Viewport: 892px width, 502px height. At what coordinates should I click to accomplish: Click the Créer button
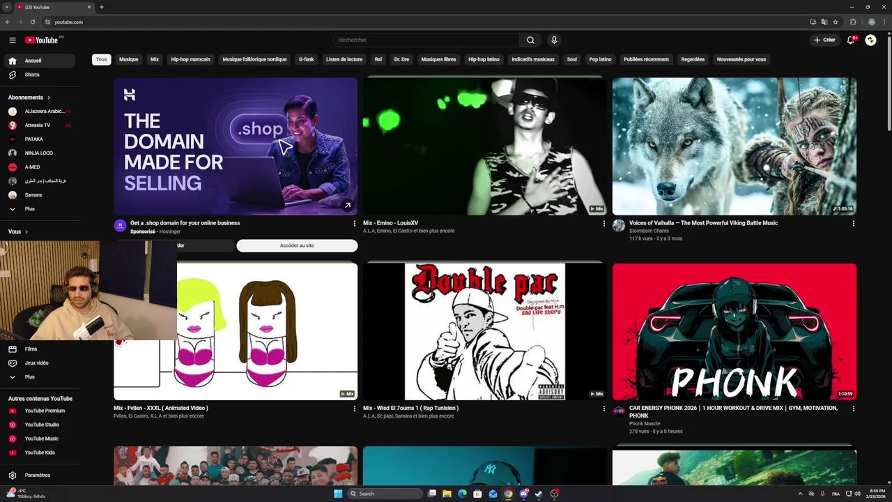click(824, 40)
